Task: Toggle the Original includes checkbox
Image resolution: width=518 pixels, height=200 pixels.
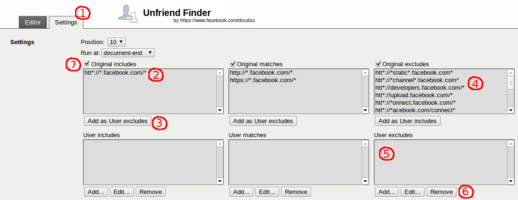Action: point(87,64)
